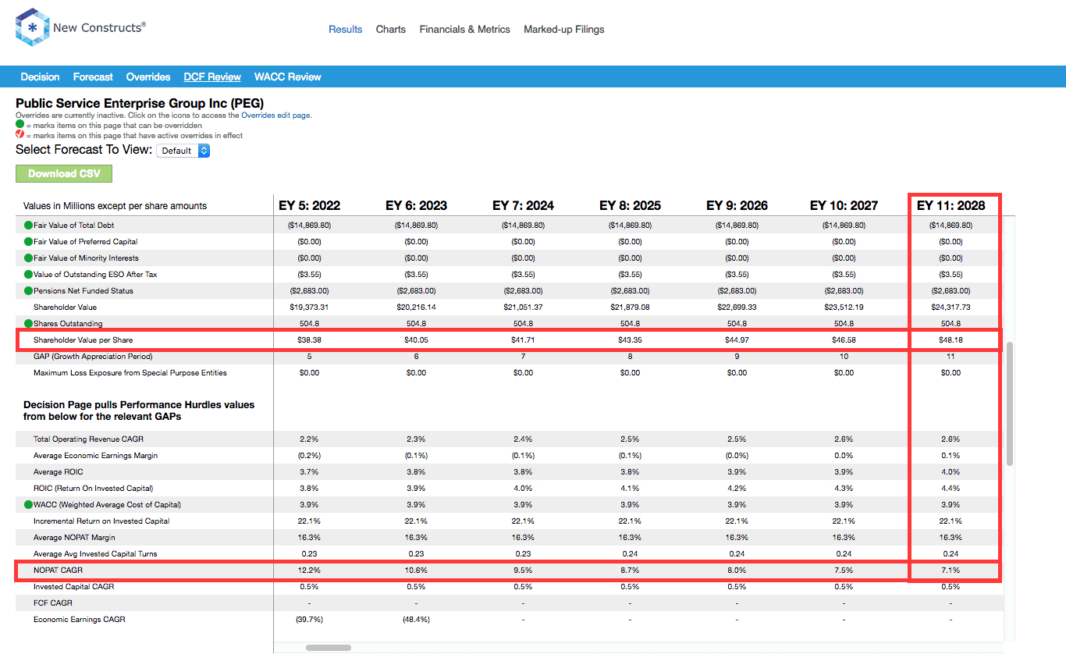Click the GAP (Growth Appreciation Period) label
The height and width of the screenshot is (672, 1066).
[92, 357]
